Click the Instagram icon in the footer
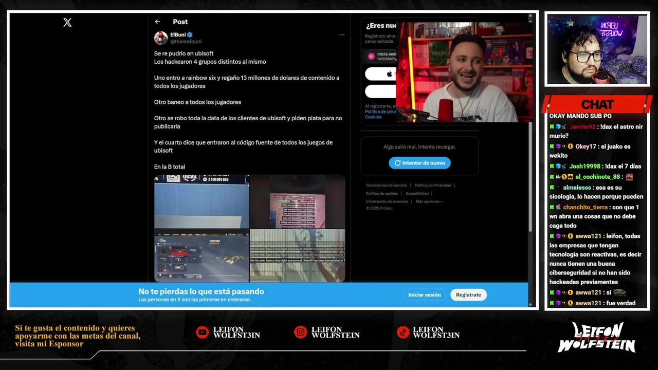This screenshot has width=658, height=370. click(300, 332)
